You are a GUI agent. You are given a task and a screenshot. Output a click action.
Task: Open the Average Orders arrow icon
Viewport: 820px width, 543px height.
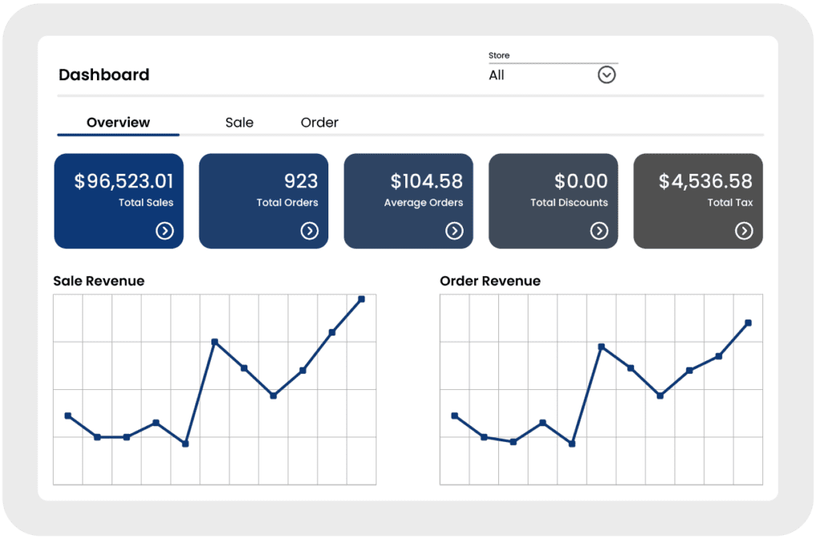coord(455,231)
